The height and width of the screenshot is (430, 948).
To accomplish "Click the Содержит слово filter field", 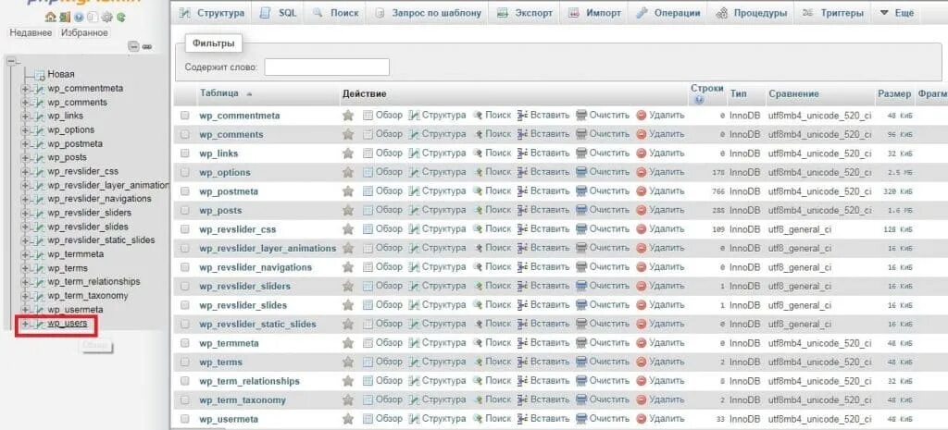I will [x=327, y=67].
